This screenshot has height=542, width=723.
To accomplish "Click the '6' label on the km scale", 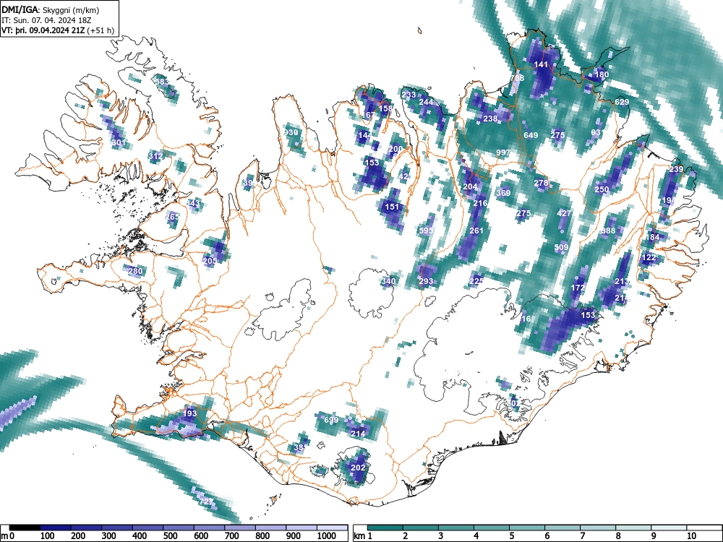I will tap(547, 536).
